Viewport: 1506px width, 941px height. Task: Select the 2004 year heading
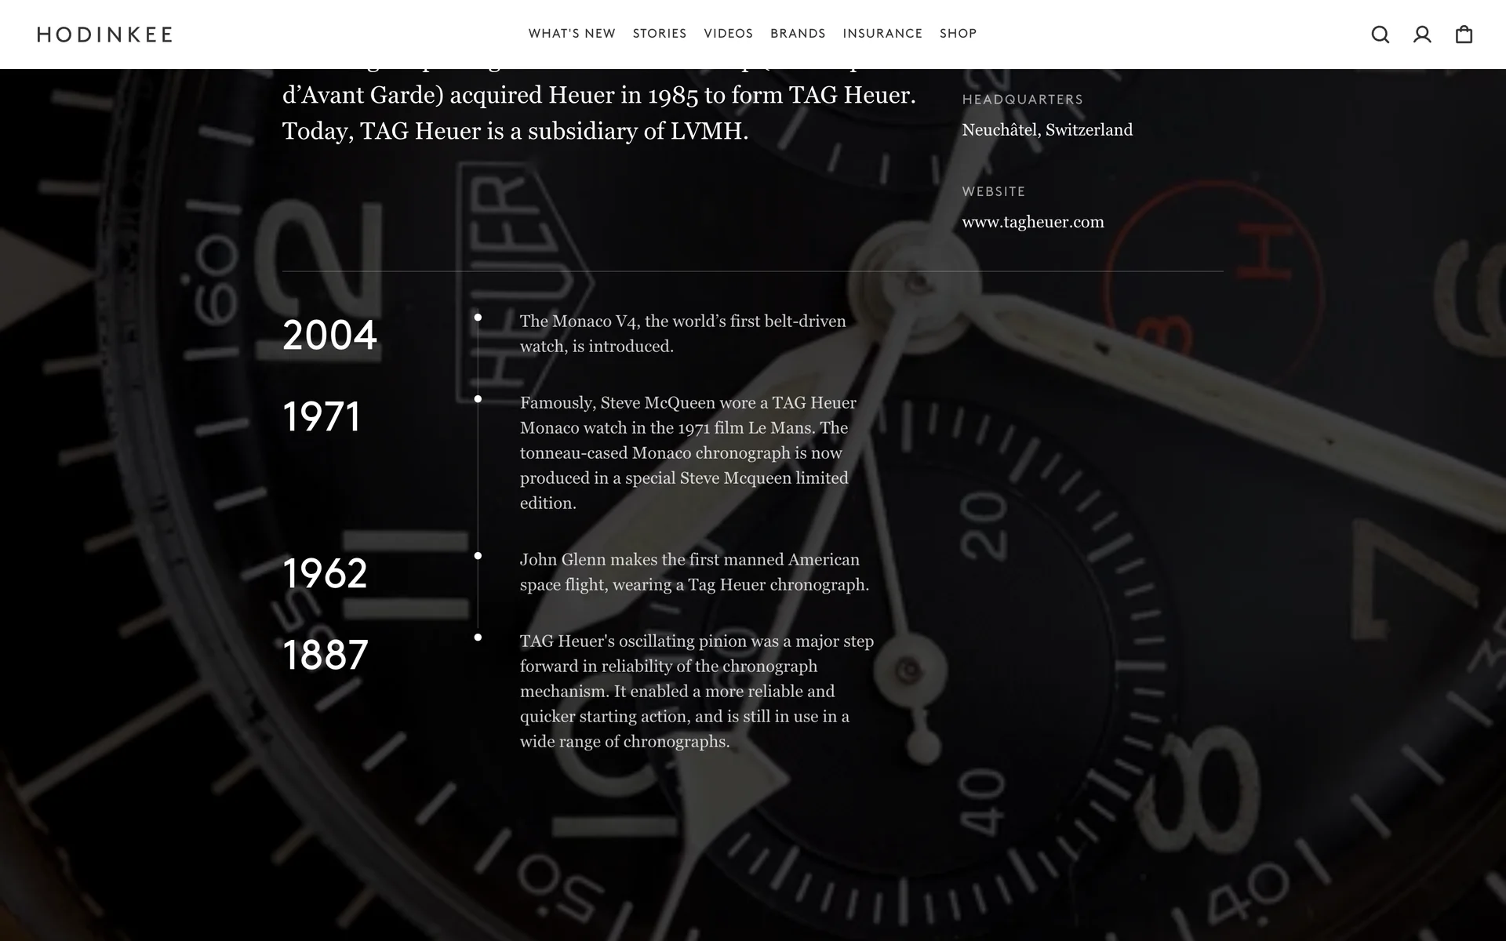(x=329, y=336)
